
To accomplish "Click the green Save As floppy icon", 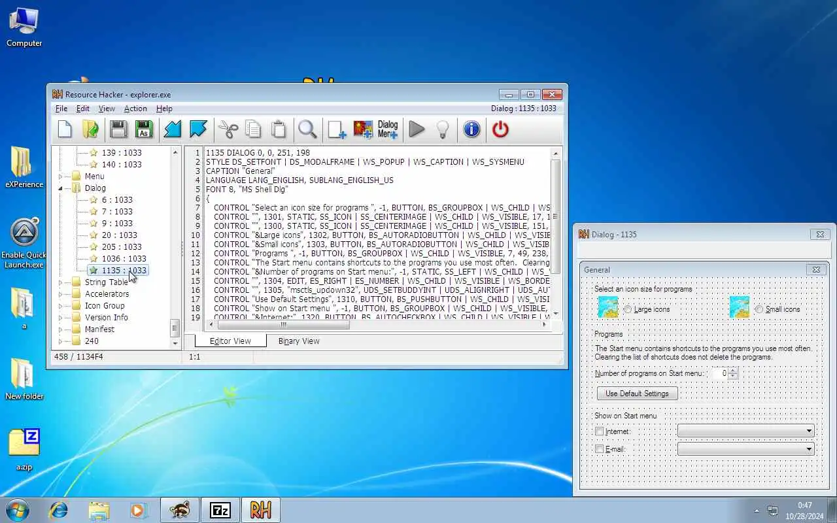I will 144,129.
